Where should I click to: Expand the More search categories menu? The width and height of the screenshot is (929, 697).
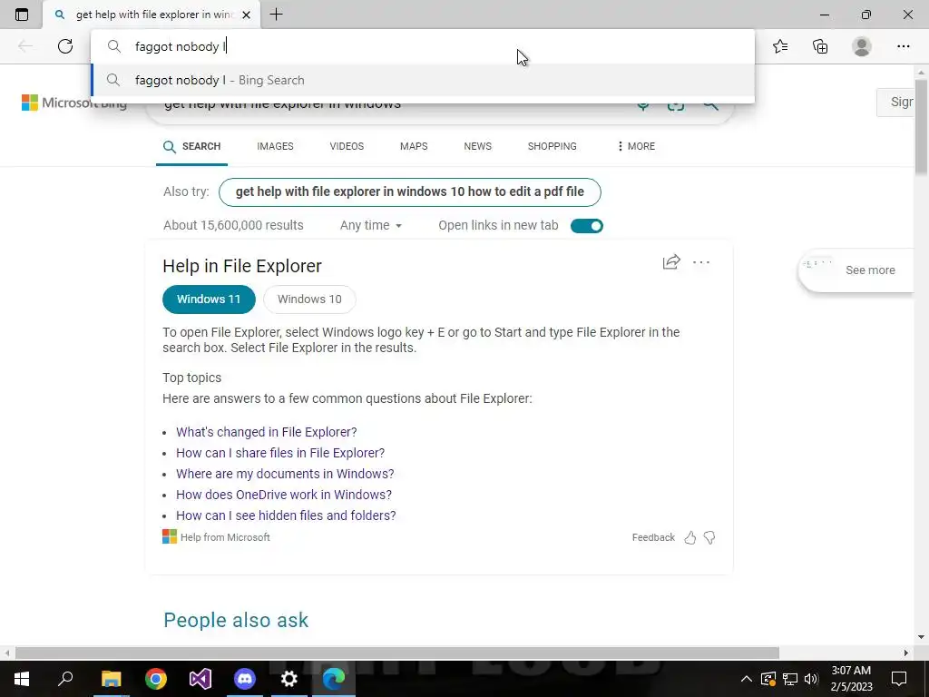click(x=636, y=146)
